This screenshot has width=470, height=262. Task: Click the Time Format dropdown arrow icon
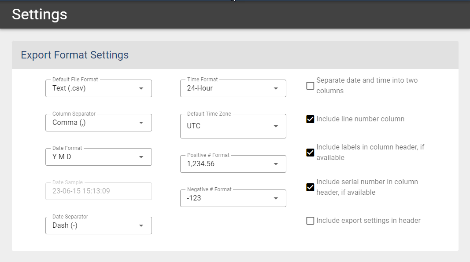(x=276, y=88)
